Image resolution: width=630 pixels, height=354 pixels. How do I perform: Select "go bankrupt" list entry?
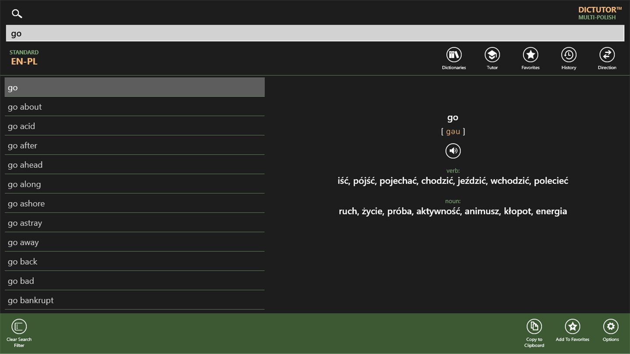(135, 300)
